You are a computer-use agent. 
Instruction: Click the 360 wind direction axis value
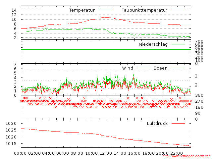[x=199, y=95]
